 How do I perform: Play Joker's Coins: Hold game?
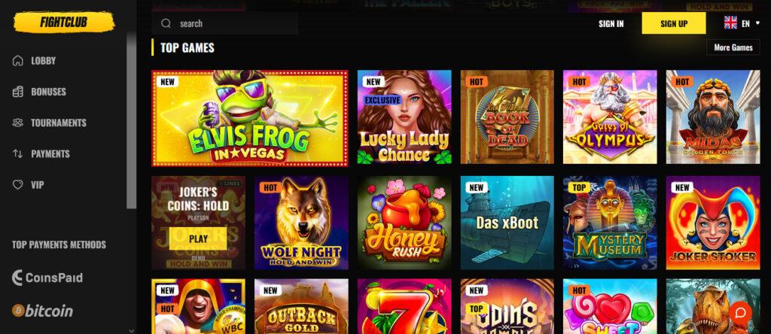point(198,238)
